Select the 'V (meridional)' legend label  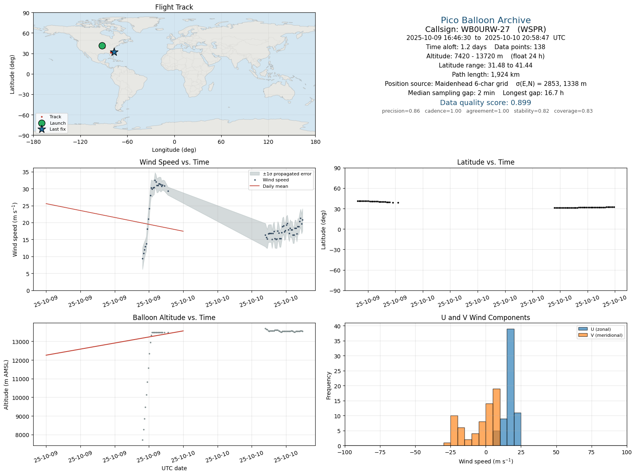[x=607, y=335]
